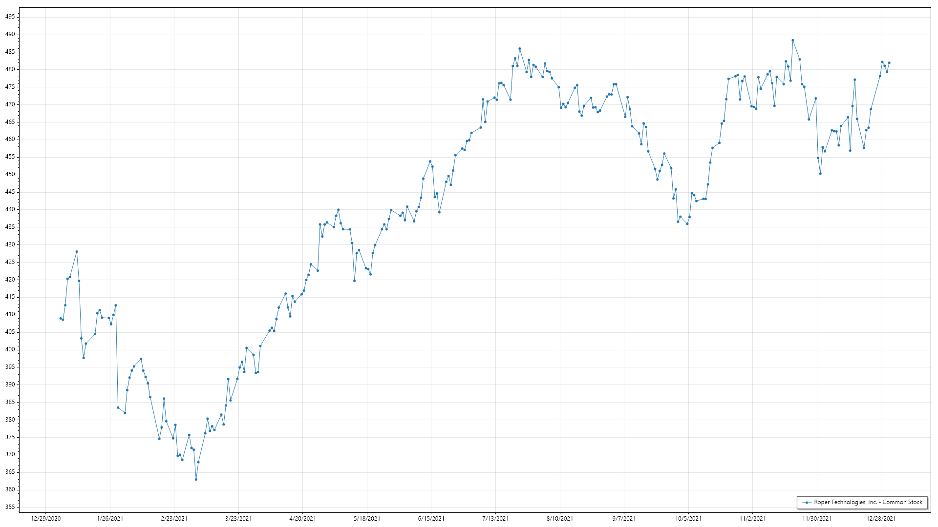Click the 355 y-axis value label
This screenshot has width=938, height=527.
click(x=10, y=507)
